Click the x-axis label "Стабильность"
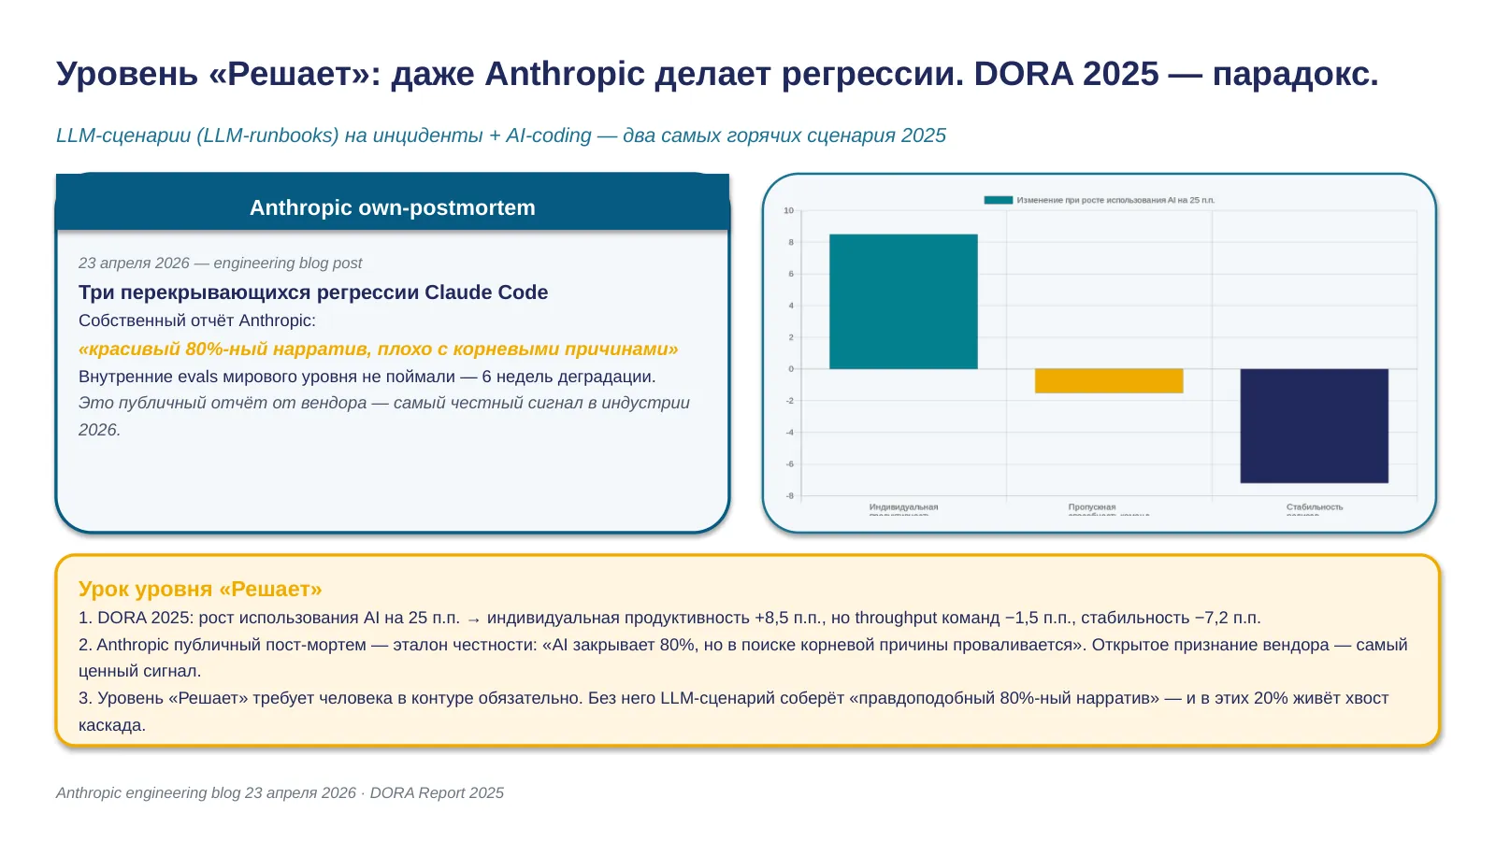The width and height of the screenshot is (1496, 841). click(1315, 507)
